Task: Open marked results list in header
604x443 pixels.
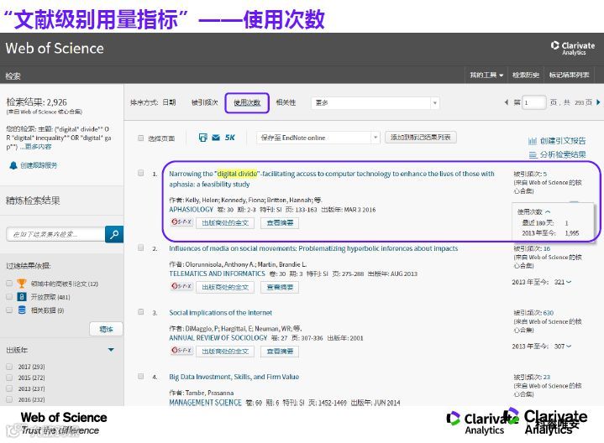Action: pos(569,75)
